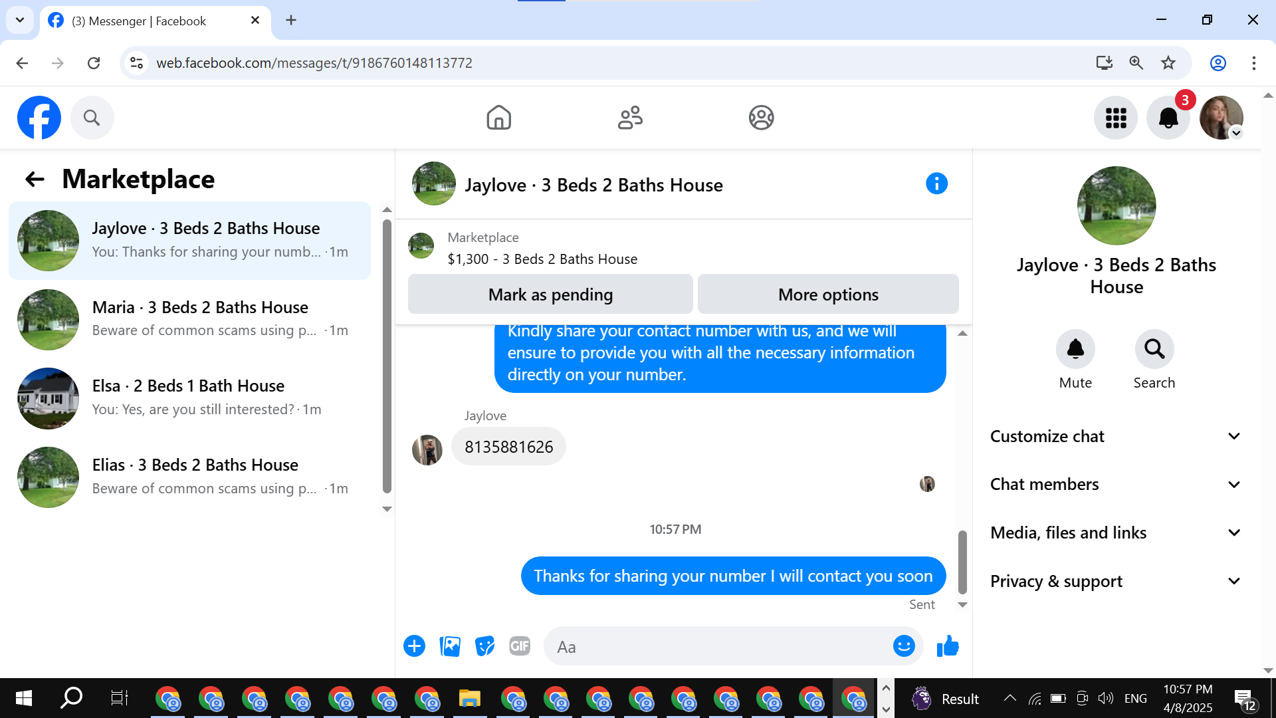Expand Media, files and links section
The height and width of the screenshot is (718, 1276).
click(x=1115, y=533)
